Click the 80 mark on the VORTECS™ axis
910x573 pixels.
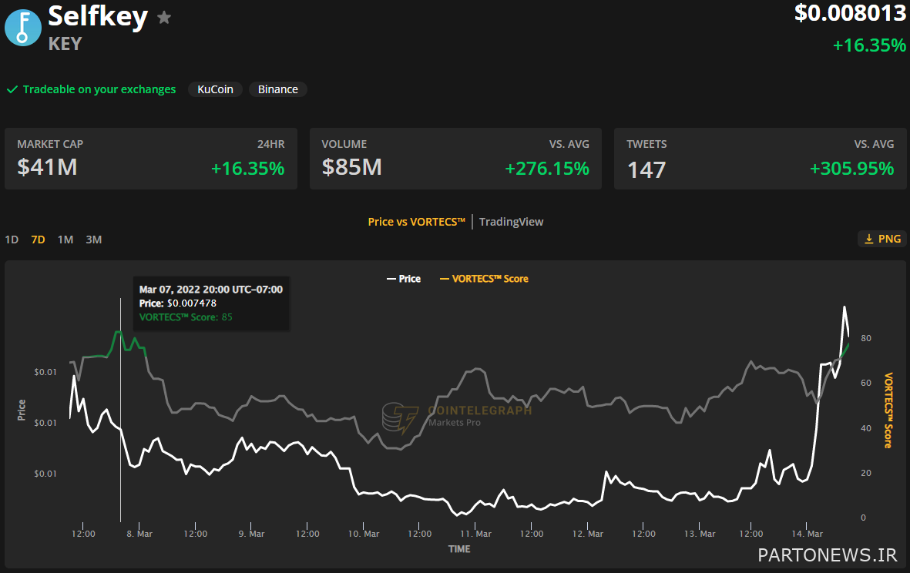tap(866, 338)
